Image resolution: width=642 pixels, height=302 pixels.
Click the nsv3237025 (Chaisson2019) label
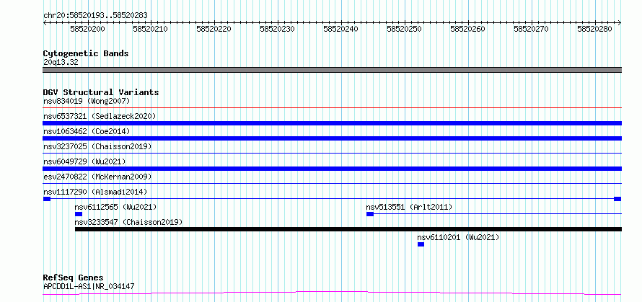click(x=97, y=146)
